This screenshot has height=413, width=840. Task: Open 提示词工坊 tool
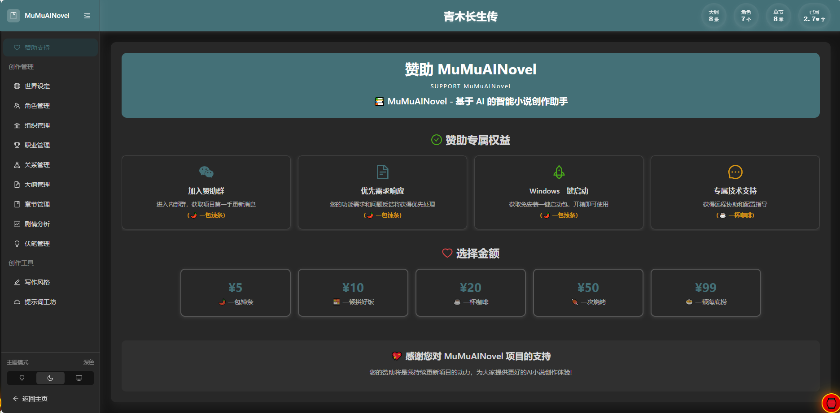[x=50, y=302]
